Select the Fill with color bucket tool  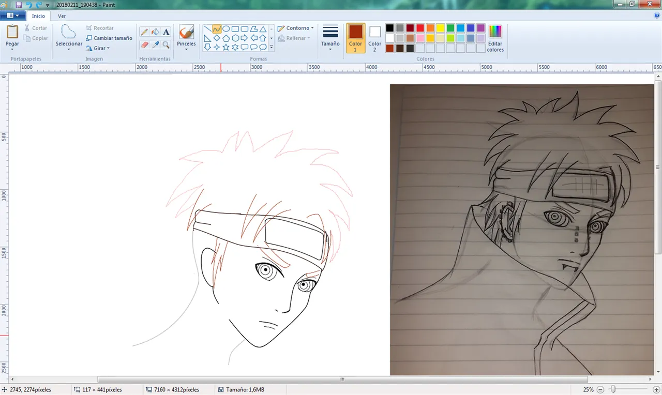pos(155,32)
